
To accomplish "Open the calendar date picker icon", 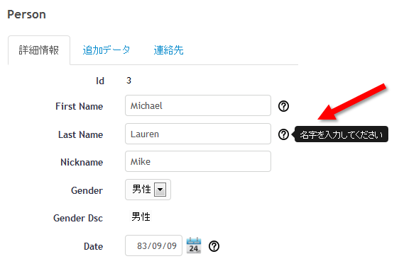I will (194, 245).
